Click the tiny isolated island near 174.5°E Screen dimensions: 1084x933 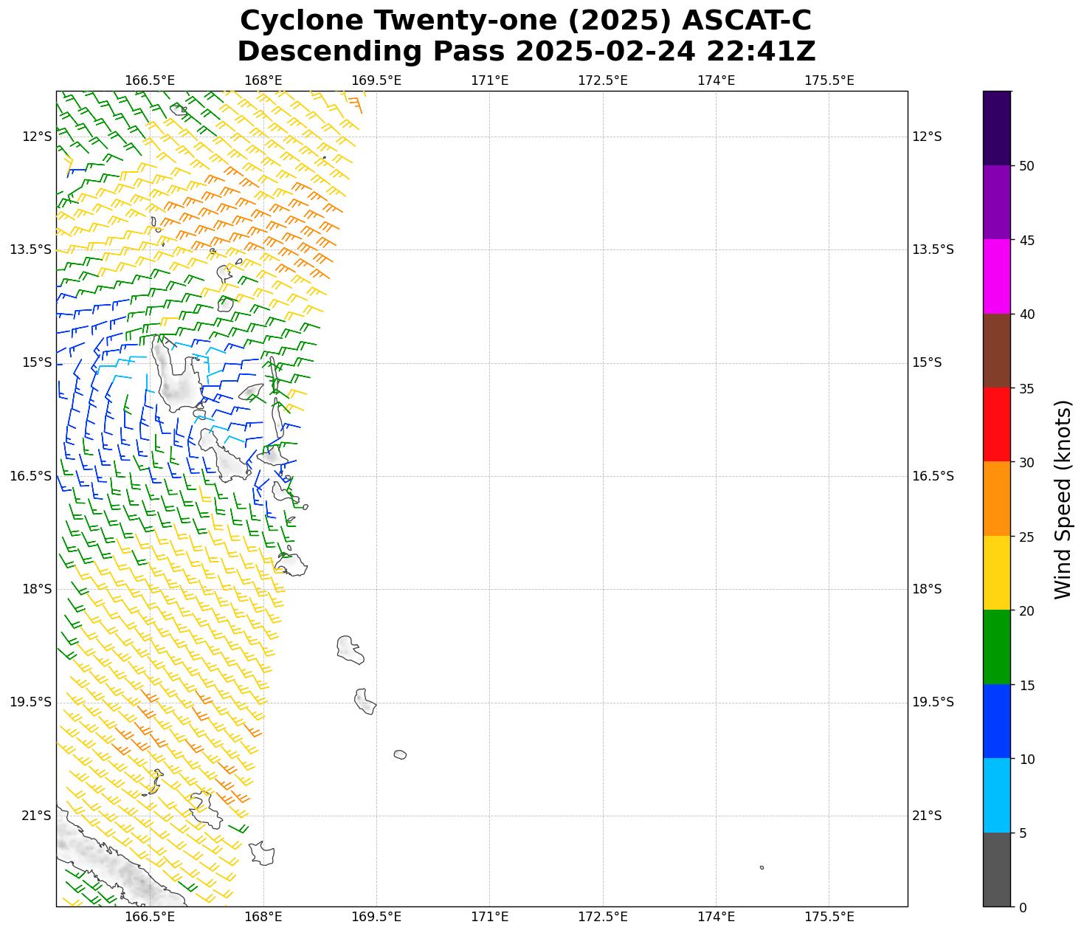(x=762, y=867)
